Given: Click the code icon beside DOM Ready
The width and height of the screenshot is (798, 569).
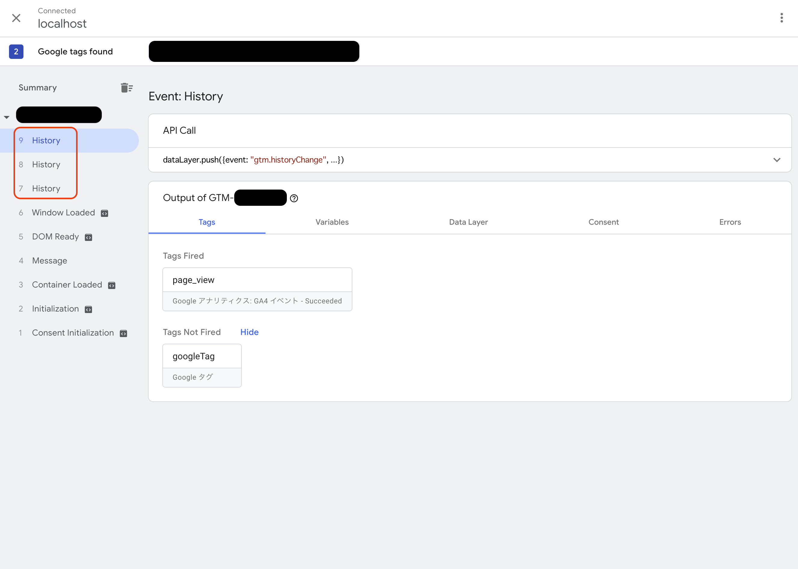Looking at the screenshot, I should (x=88, y=237).
